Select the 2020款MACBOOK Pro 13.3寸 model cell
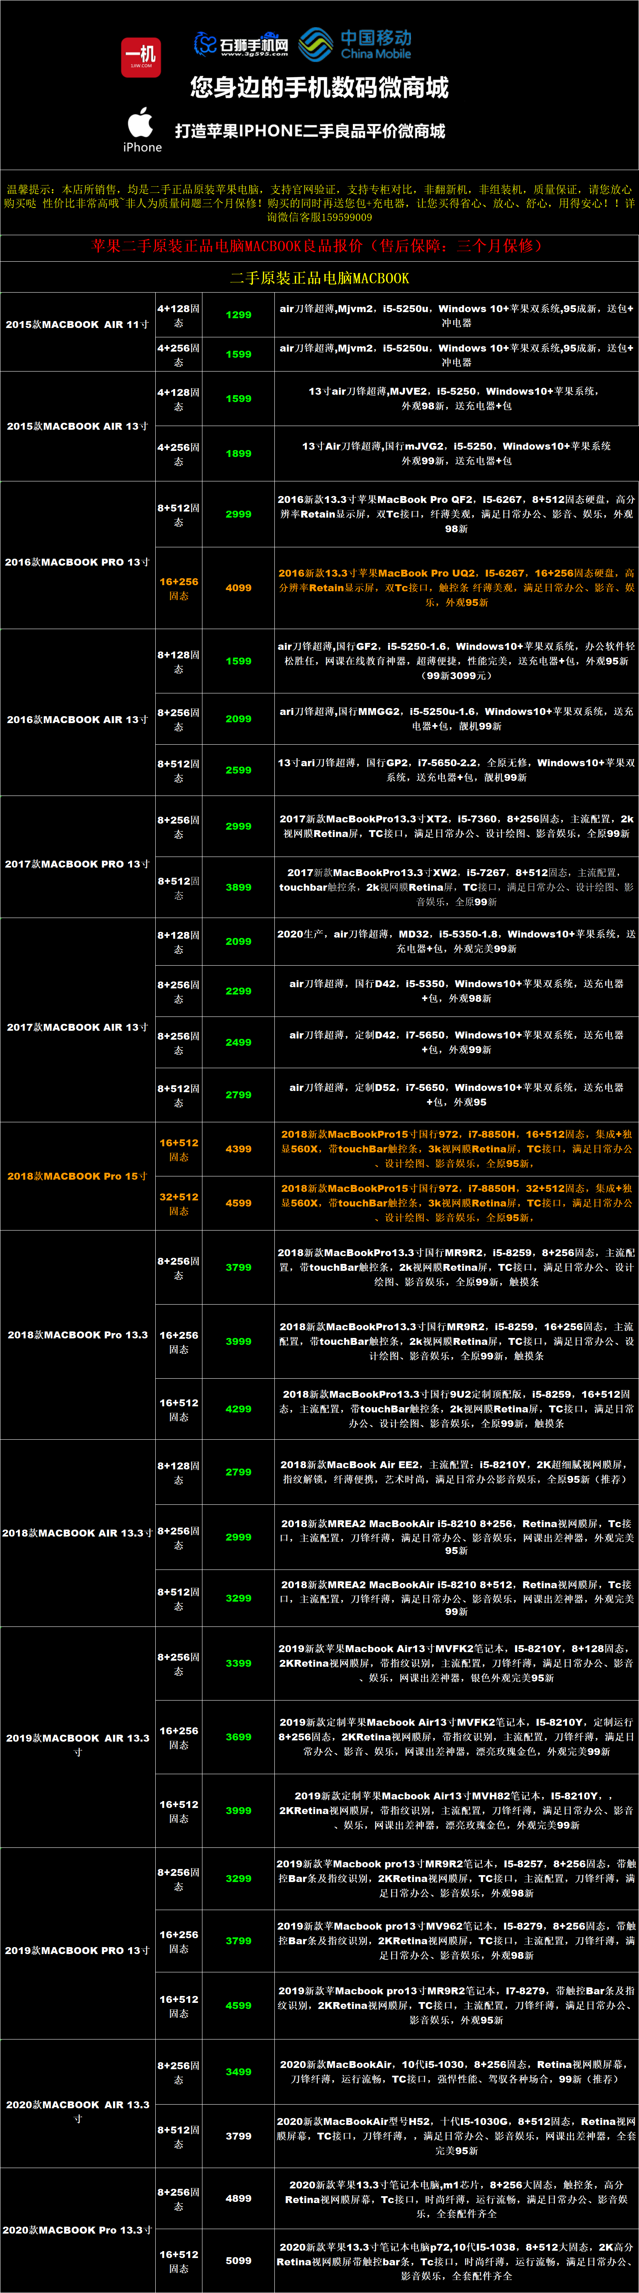Screen dimensions: 639x2293 point(77,2230)
